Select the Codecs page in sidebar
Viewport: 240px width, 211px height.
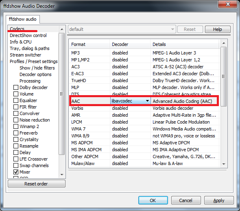click(17, 29)
